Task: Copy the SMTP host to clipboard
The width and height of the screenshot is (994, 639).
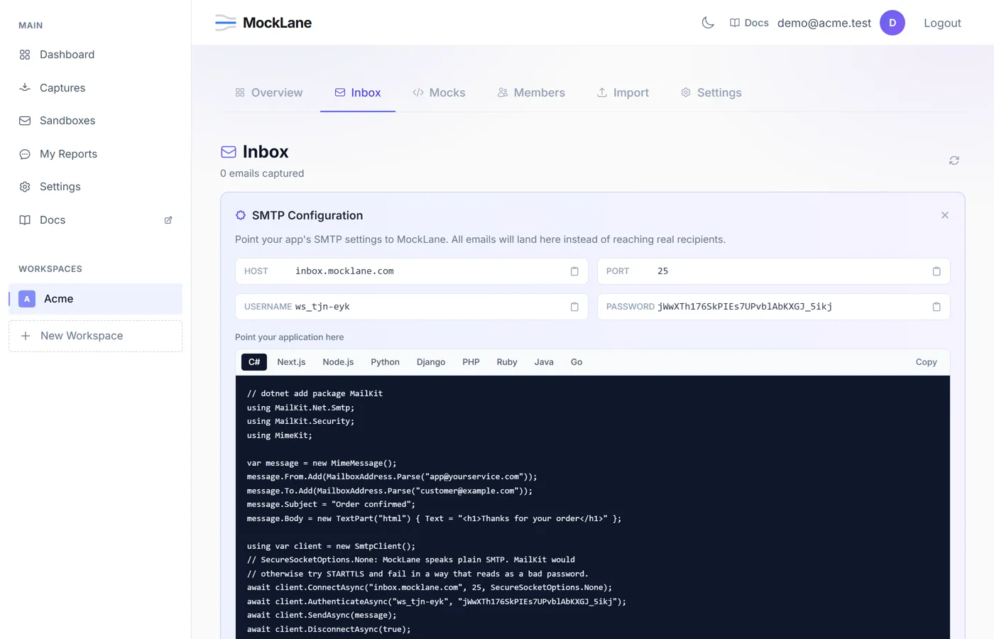Action: [x=574, y=271]
